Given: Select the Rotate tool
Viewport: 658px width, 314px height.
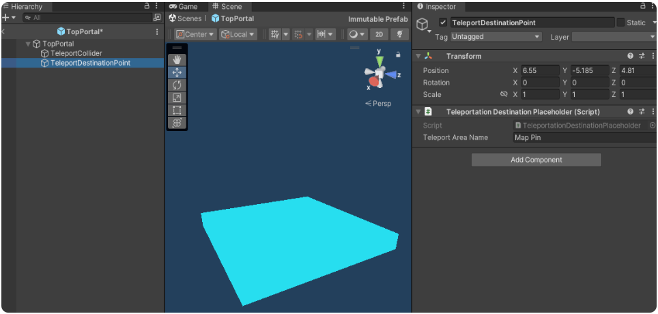Looking at the screenshot, I should click(x=177, y=85).
